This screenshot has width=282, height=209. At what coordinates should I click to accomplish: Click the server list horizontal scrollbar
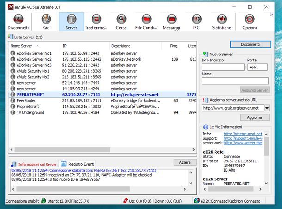coord(62,150)
